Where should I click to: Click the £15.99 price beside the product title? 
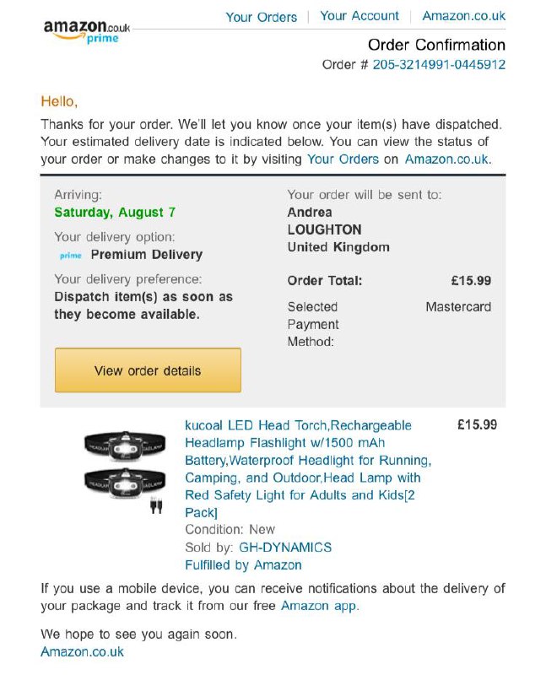pos(477,425)
